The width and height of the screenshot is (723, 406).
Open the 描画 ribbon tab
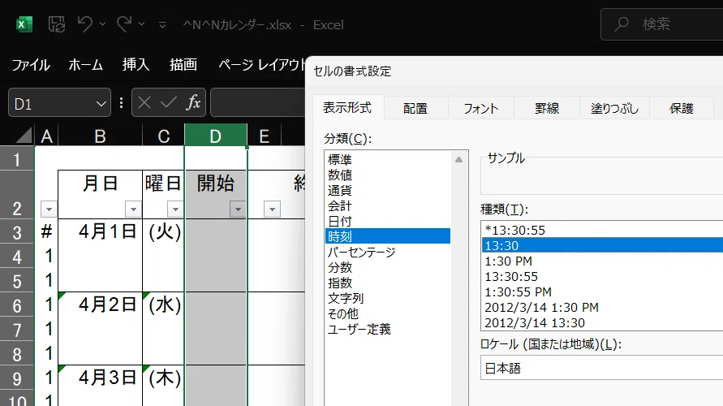pyautogui.click(x=183, y=65)
